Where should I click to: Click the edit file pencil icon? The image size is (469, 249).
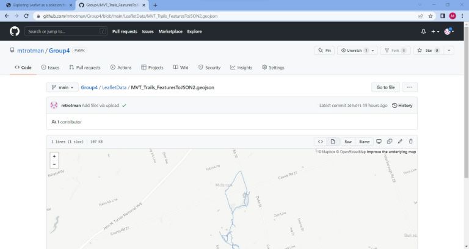tap(400, 142)
